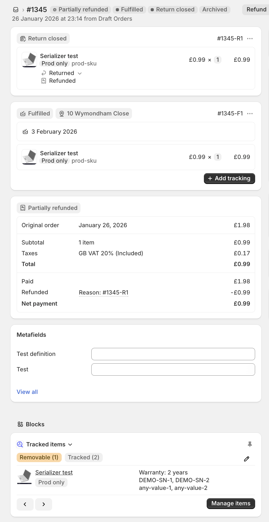This screenshot has width=269, height=522.
Task: Open View all metafields link
Action: coord(27,392)
